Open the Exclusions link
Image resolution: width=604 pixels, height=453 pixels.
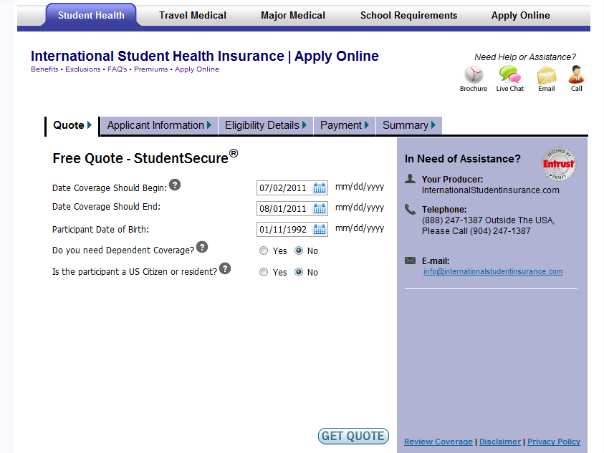83,69
